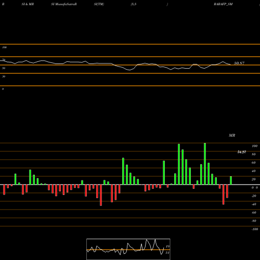The image size is (260, 260).
Task: Click the -100 label on MR axis
Action: coord(255,229)
